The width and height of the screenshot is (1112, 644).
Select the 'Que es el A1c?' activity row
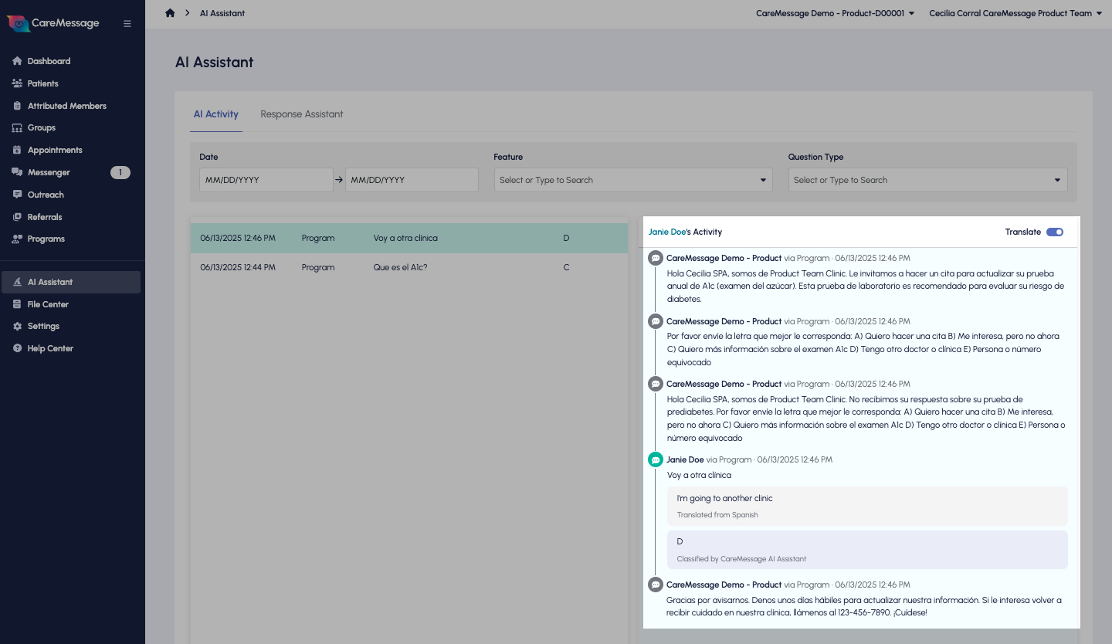[x=409, y=268]
